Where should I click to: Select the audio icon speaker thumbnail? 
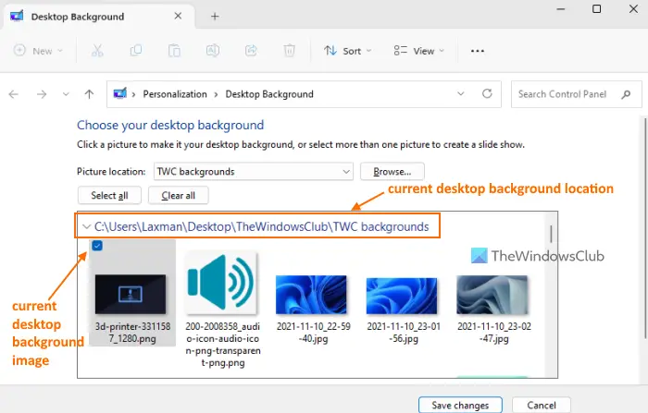221,283
